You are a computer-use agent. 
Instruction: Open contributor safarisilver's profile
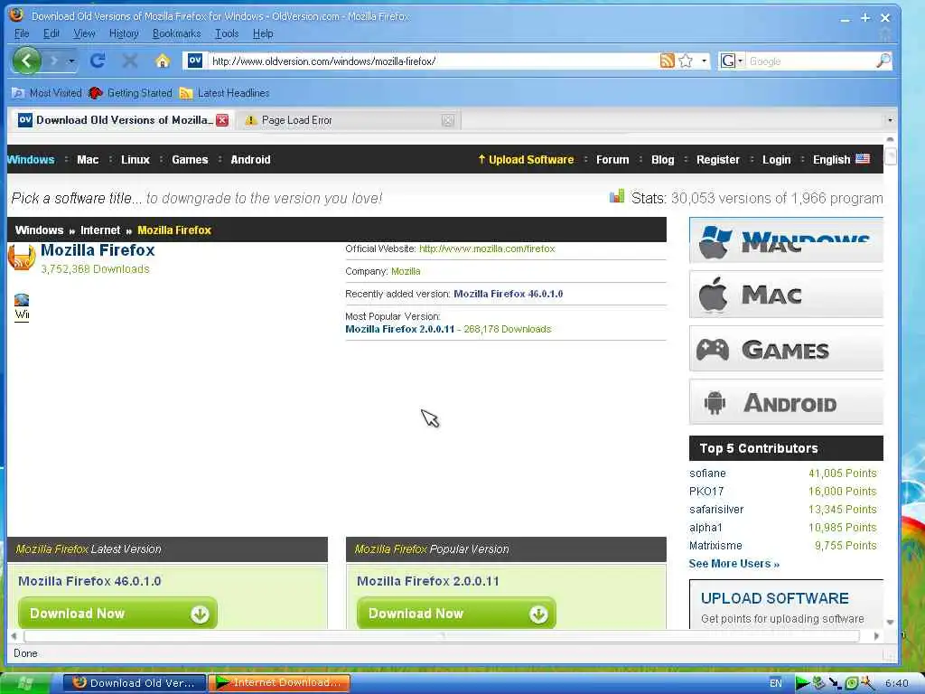tap(716, 510)
